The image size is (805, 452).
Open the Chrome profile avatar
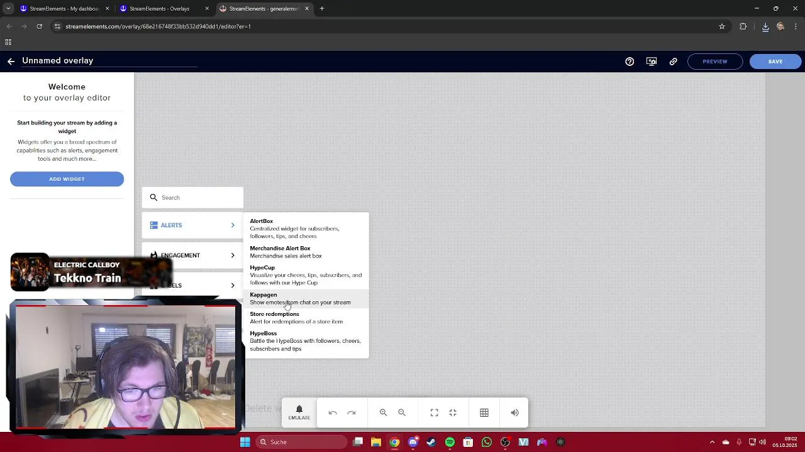pyautogui.click(x=780, y=26)
